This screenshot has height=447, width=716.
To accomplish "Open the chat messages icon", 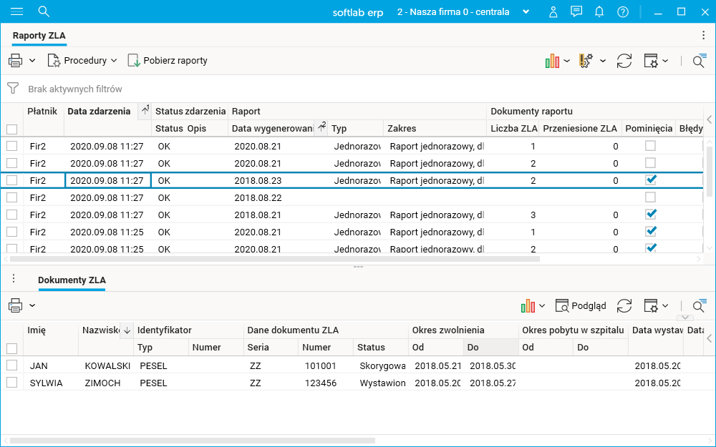I will click(x=576, y=11).
